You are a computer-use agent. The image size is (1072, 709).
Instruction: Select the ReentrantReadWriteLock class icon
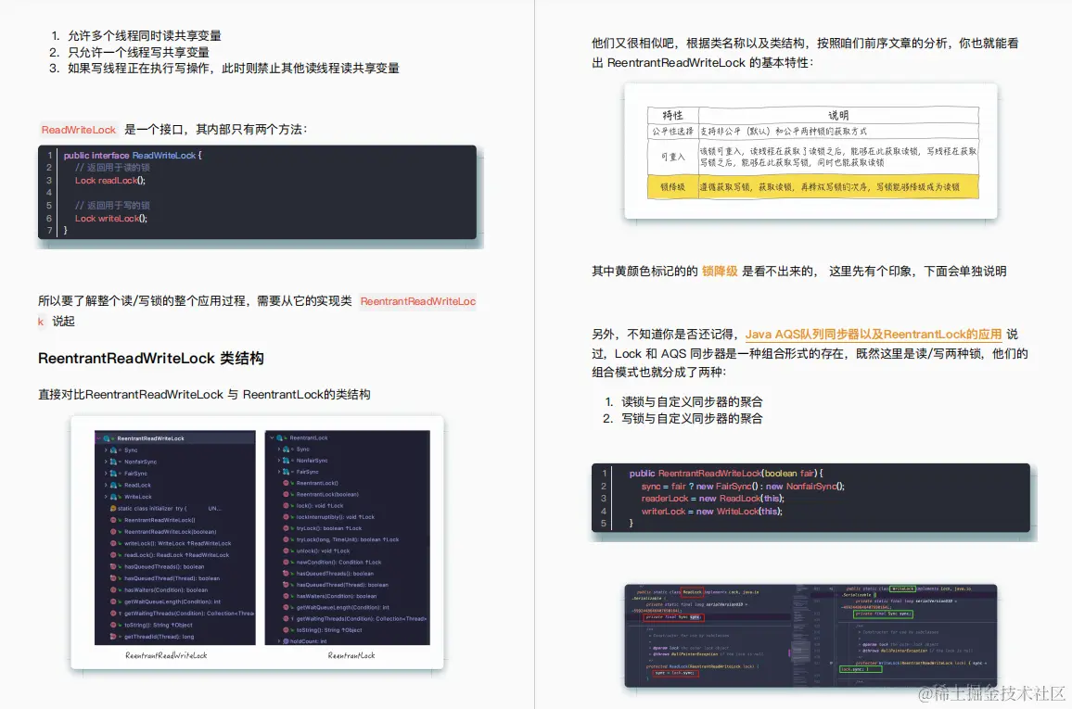tap(107, 438)
